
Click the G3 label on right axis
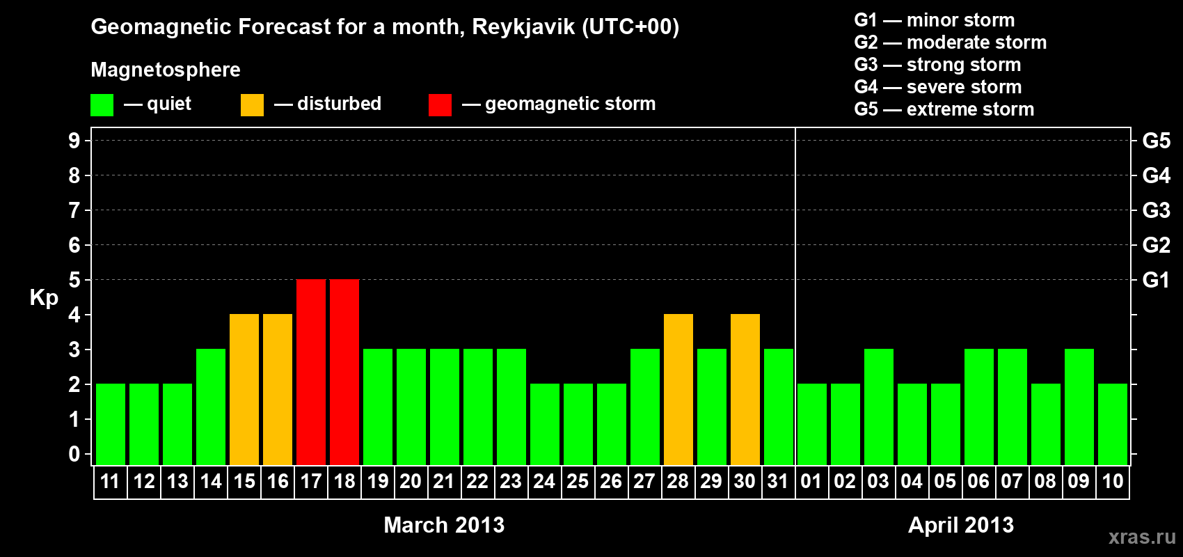coord(1157,210)
